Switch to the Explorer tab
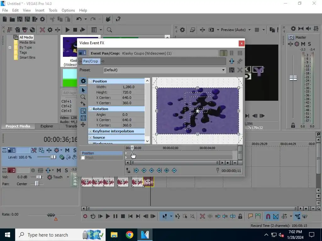Viewport: 322px width, 241px height. point(47,126)
